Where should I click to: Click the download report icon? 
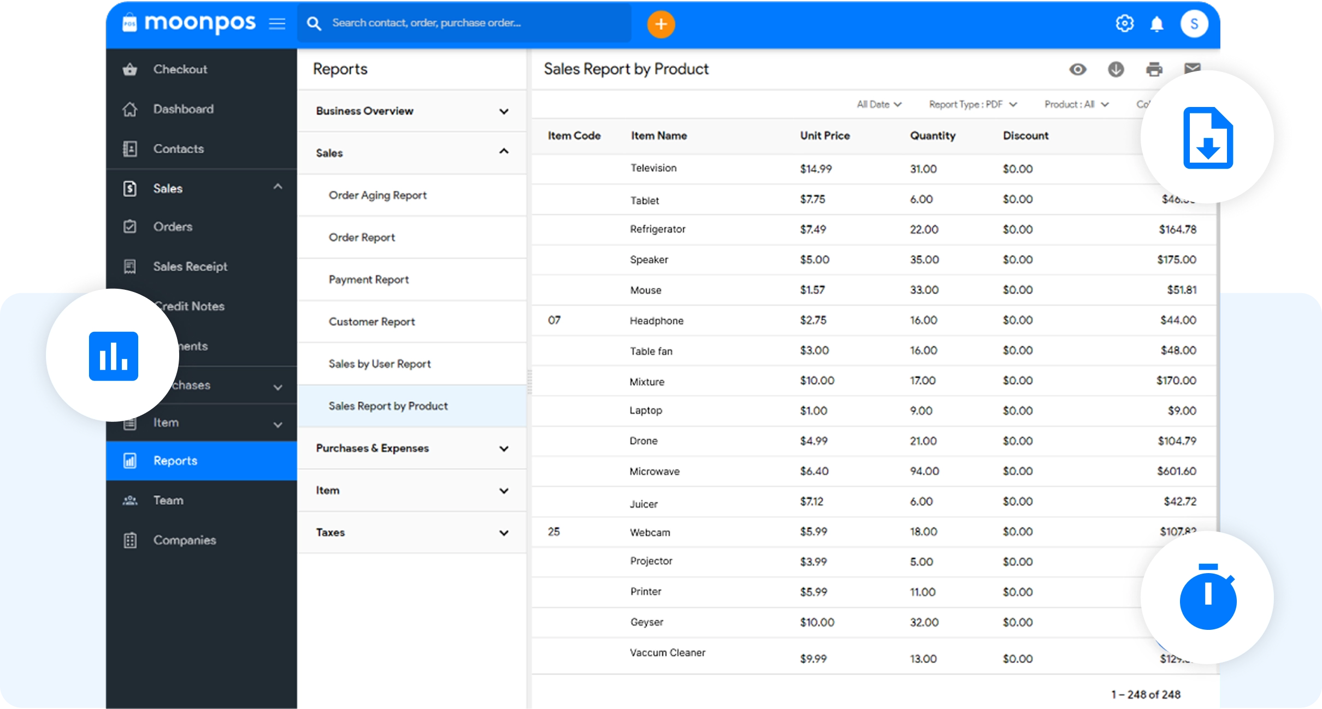[x=1116, y=69]
